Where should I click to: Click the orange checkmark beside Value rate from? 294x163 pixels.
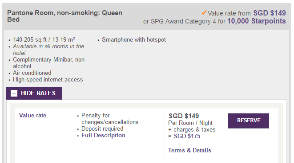click(204, 13)
